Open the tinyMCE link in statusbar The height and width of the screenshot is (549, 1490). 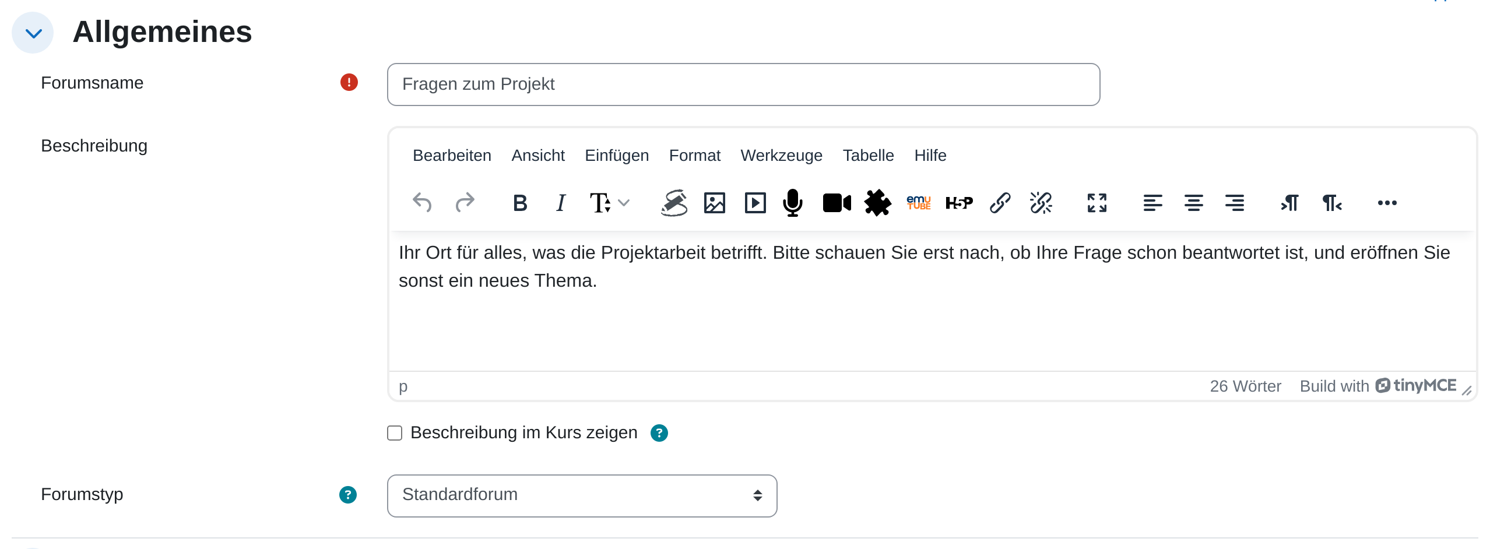pos(1378,386)
